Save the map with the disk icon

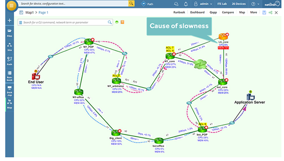[264, 13]
